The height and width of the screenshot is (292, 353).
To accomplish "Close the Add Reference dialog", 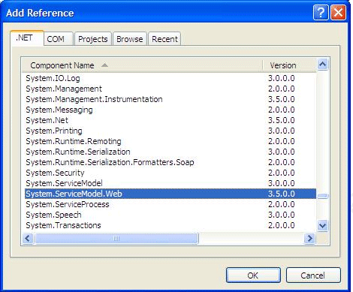I will [338, 12].
